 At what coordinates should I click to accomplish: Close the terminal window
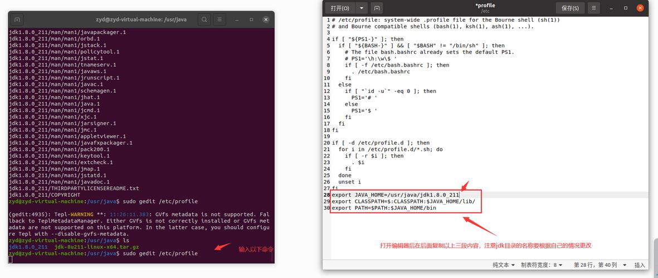click(x=266, y=19)
